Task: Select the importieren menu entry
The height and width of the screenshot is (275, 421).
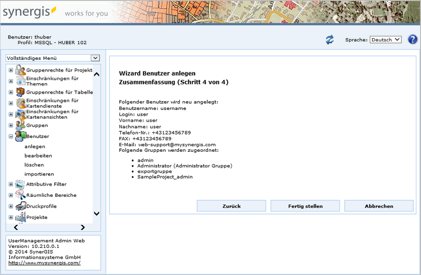Action: [39, 174]
